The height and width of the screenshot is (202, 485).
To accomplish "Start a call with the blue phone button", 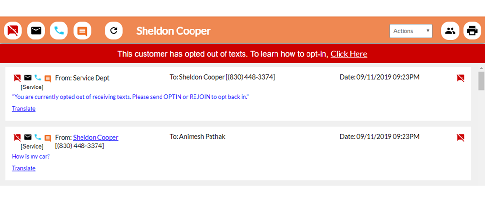I will pyautogui.click(x=59, y=30).
